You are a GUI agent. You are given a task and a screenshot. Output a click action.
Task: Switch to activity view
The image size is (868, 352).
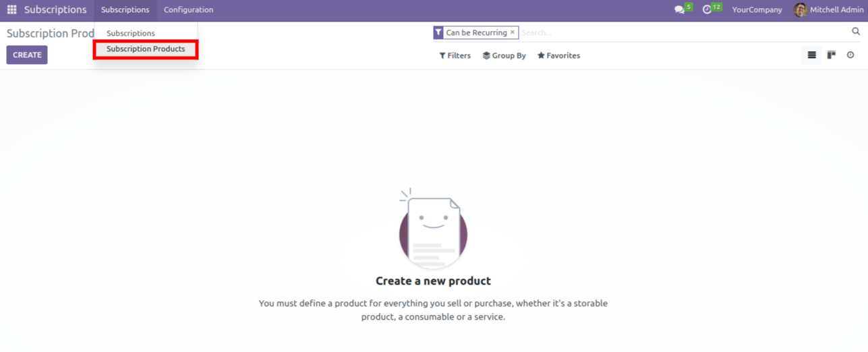850,55
